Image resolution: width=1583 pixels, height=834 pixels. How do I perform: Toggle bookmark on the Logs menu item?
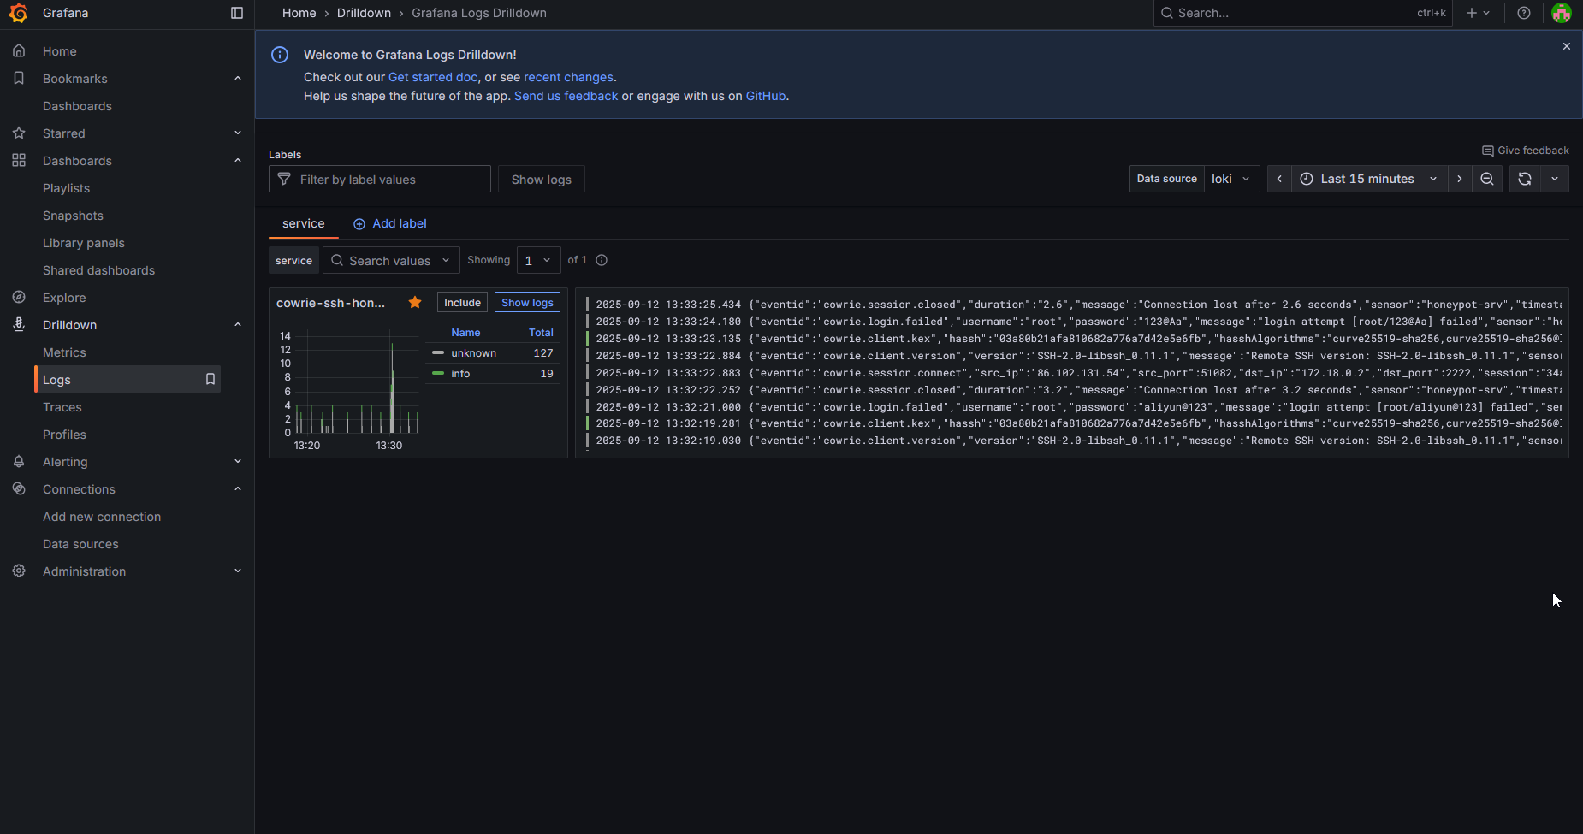(x=210, y=379)
